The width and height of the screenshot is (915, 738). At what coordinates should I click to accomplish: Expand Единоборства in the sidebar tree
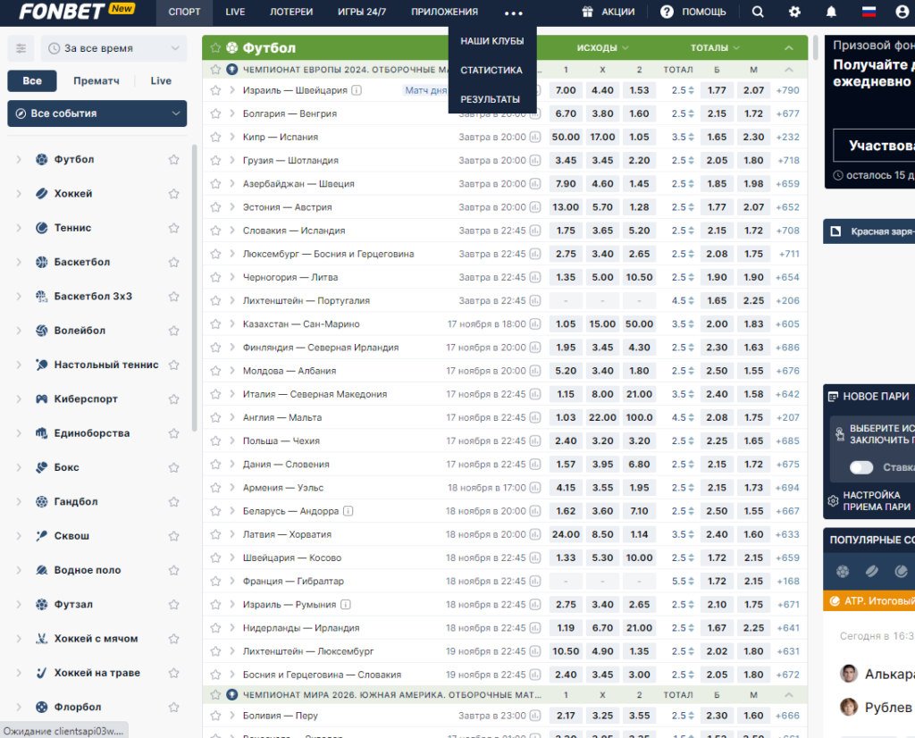point(19,433)
